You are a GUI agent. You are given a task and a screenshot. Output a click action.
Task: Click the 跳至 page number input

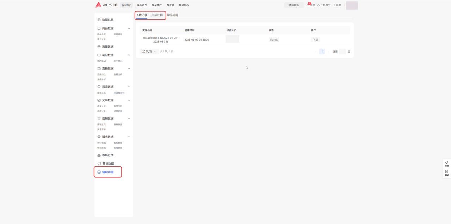tap(342, 52)
